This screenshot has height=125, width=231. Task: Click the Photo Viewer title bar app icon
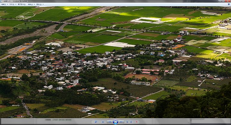[1, 1]
